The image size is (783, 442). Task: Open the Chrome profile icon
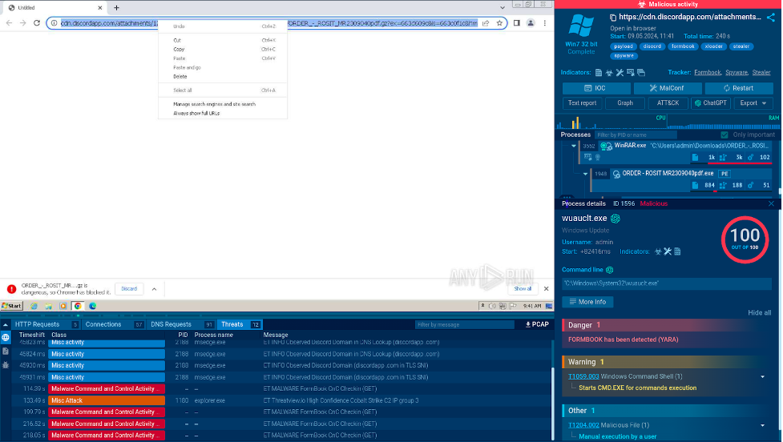531,23
